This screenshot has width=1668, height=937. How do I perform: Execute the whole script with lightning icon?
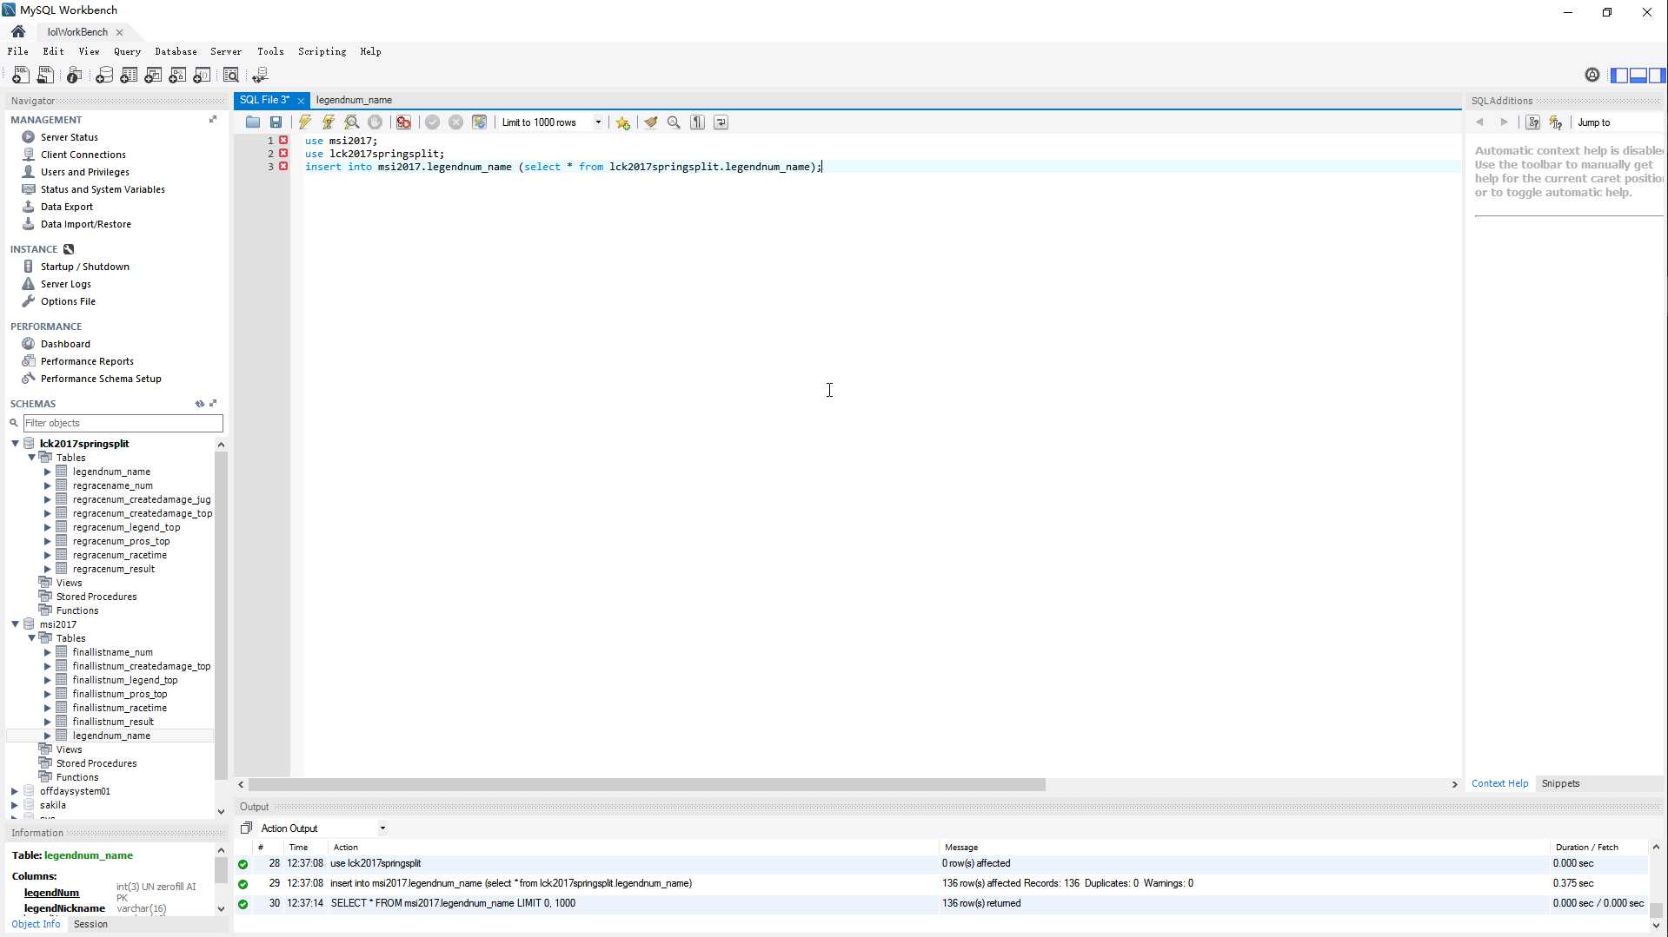pyautogui.click(x=305, y=122)
